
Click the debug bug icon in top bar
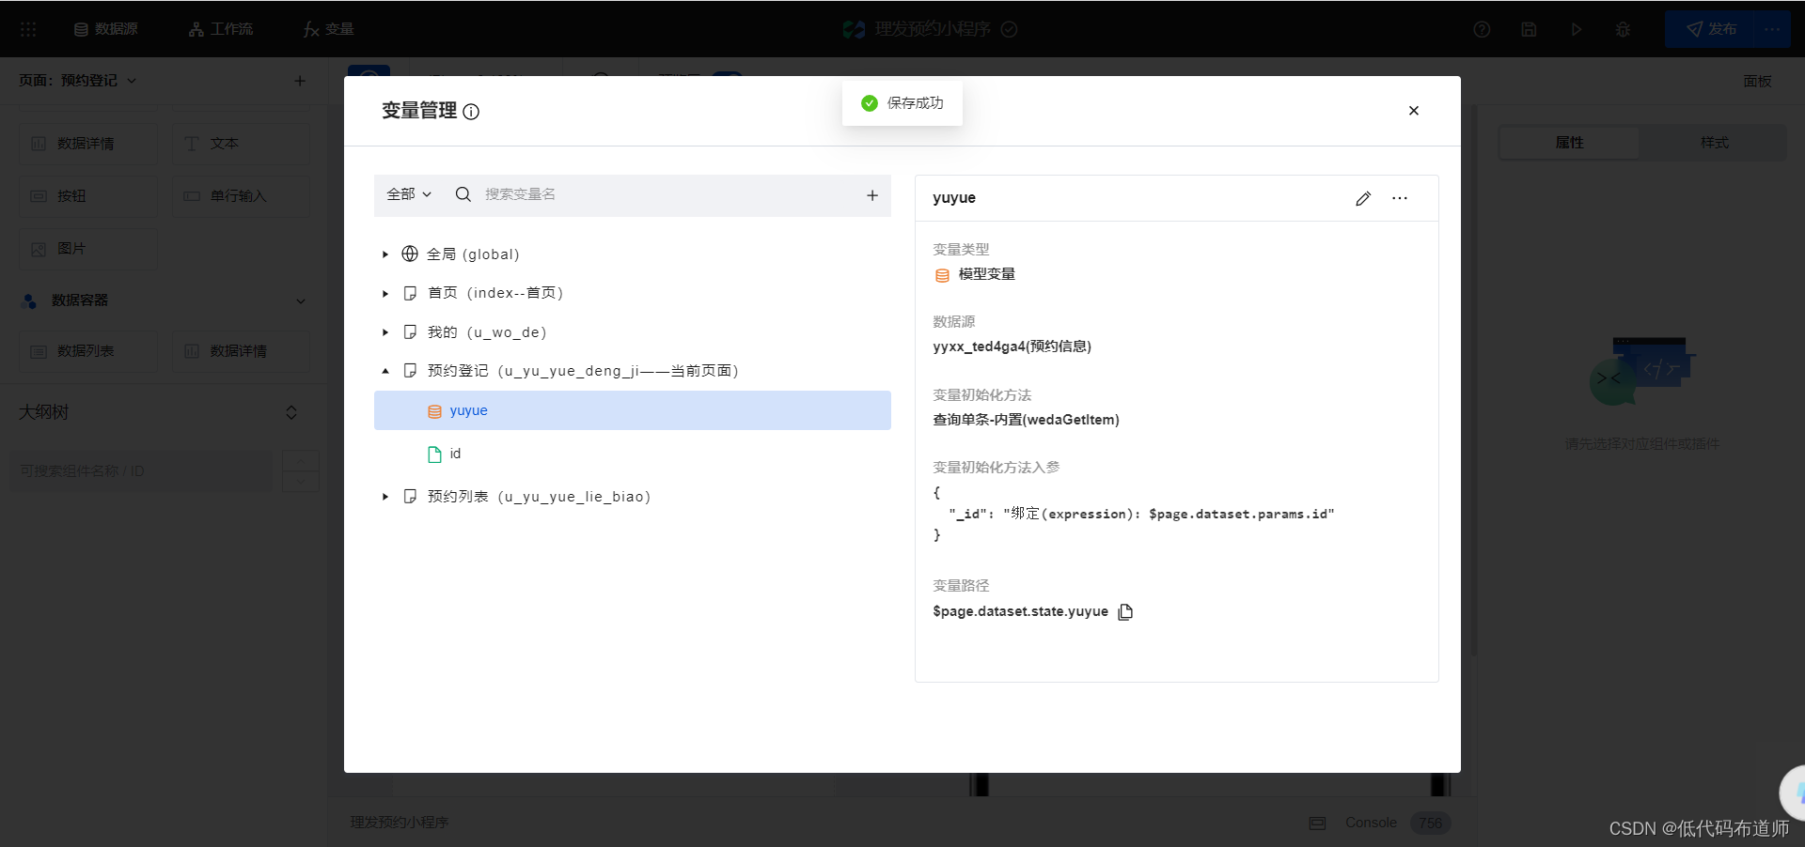1623,29
